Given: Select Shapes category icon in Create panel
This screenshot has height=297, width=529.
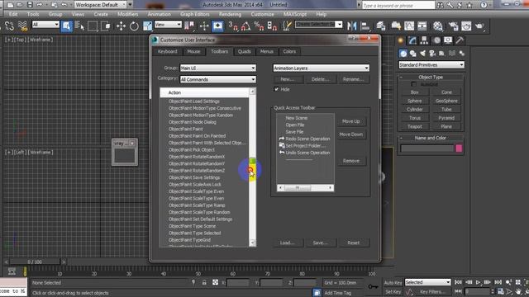Looking at the screenshot, I should tap(413, 53).
